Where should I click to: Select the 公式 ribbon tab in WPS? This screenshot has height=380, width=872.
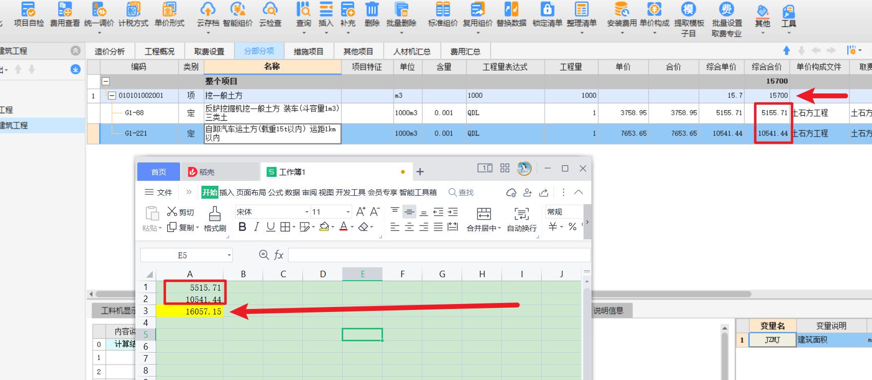pos(276,192)
